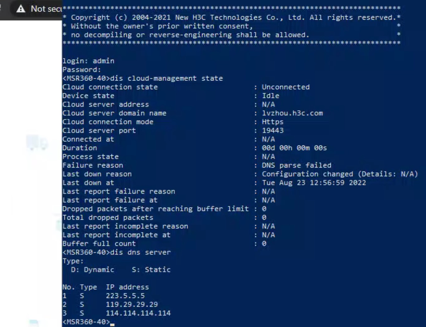
Task: Click the "Tue Aug 23 12:56:59 2022" timestamp
Action: click(x=314, y=183)
